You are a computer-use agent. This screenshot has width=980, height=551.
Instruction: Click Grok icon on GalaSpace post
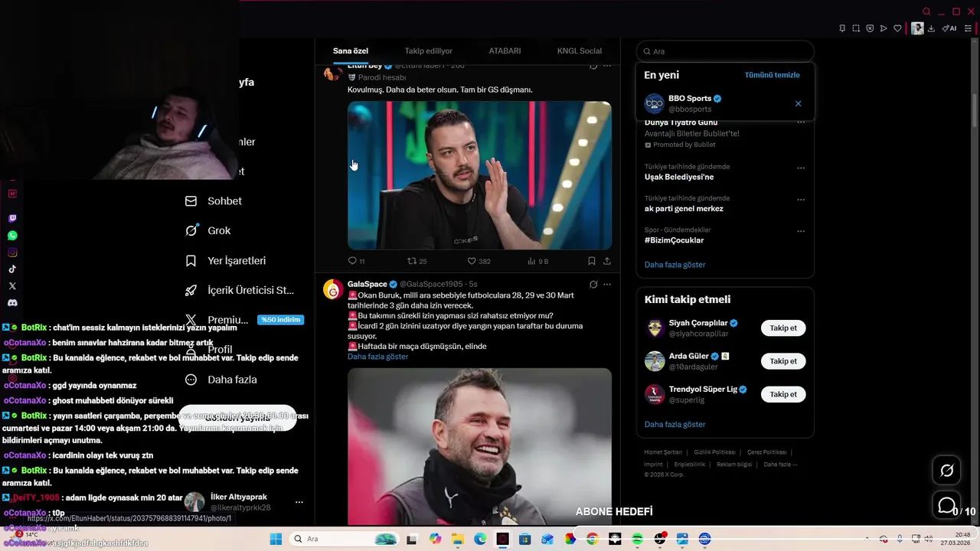(593, 285)
